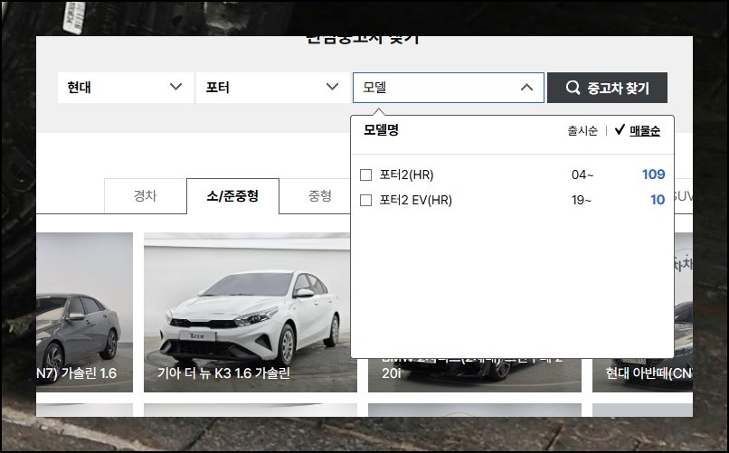Click the 모델명 header text

click(382, 129)
